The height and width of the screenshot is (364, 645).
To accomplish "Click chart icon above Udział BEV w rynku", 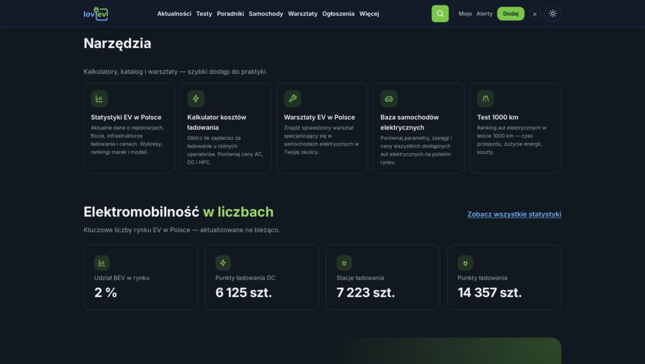I will click(x=101, y=263).
